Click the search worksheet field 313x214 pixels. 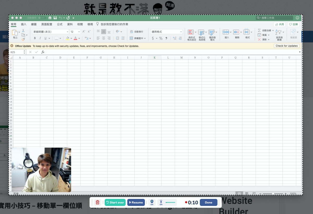click(275, 18)
